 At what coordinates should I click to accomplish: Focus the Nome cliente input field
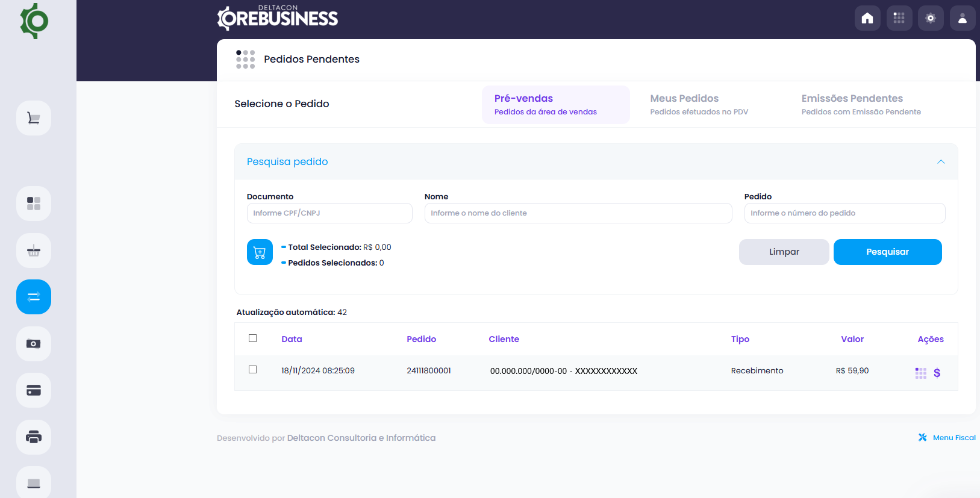coord(578,213)
